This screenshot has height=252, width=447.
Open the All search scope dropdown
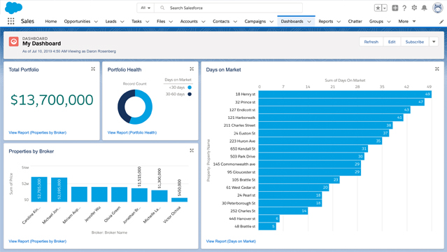146,8
